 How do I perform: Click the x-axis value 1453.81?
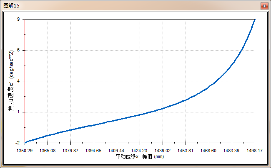coord(185,151)
